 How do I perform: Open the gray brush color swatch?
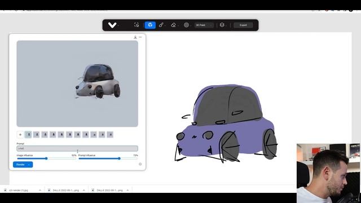point(186,25)
